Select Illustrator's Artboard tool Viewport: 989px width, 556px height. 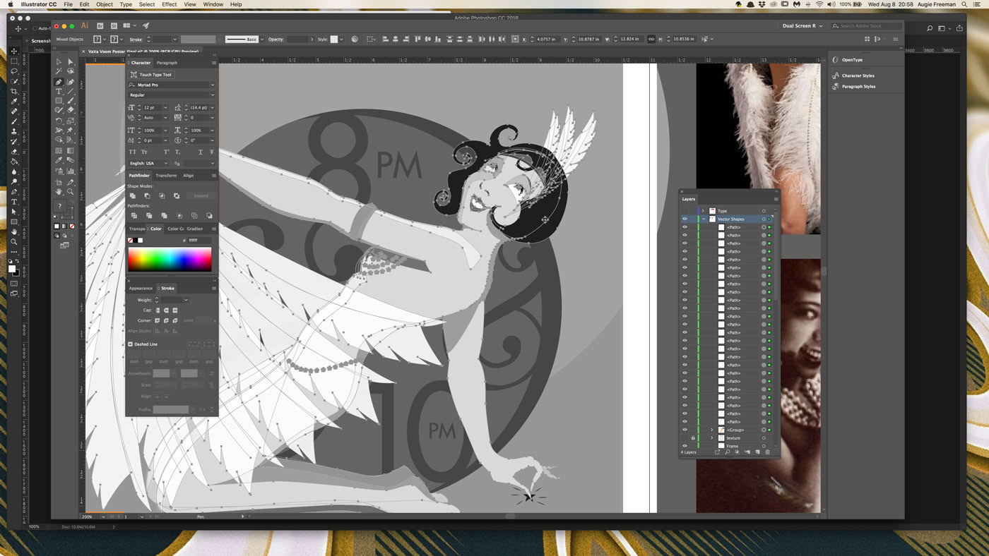coord(59,182)
